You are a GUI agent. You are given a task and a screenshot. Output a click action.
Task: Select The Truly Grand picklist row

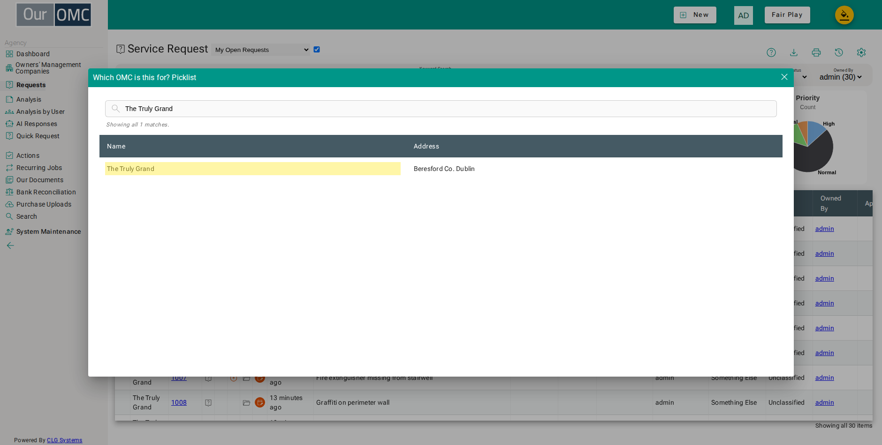[x=441, y=169]
